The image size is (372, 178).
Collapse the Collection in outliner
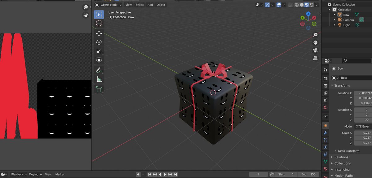pyautogui.click(x=330, y=10)
